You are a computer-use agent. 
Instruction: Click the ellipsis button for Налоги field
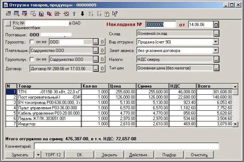[216, 59]
